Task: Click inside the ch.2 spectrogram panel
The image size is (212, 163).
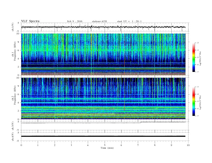Action: coord(103,99)
